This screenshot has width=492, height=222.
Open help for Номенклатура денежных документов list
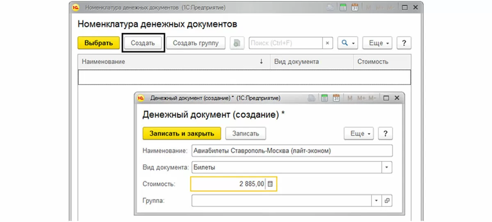(404, 43)
